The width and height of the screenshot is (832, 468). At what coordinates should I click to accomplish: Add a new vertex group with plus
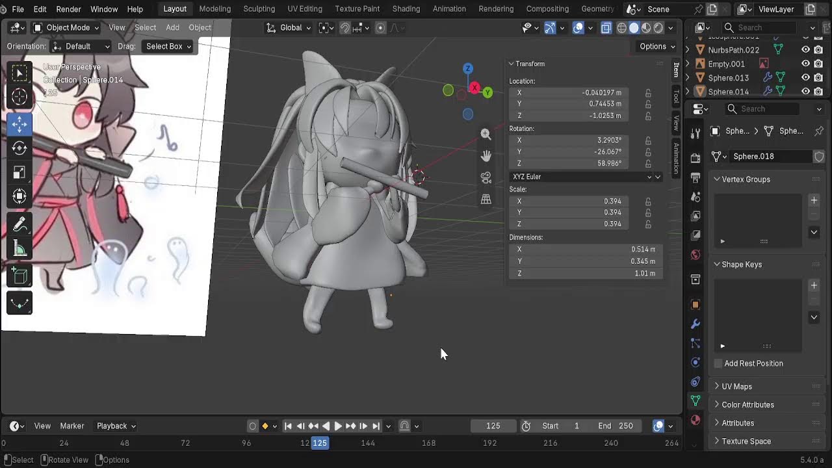814,200
